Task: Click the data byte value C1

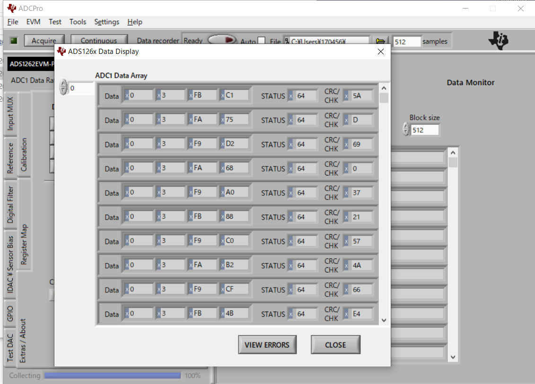Action: pos(236,95)
